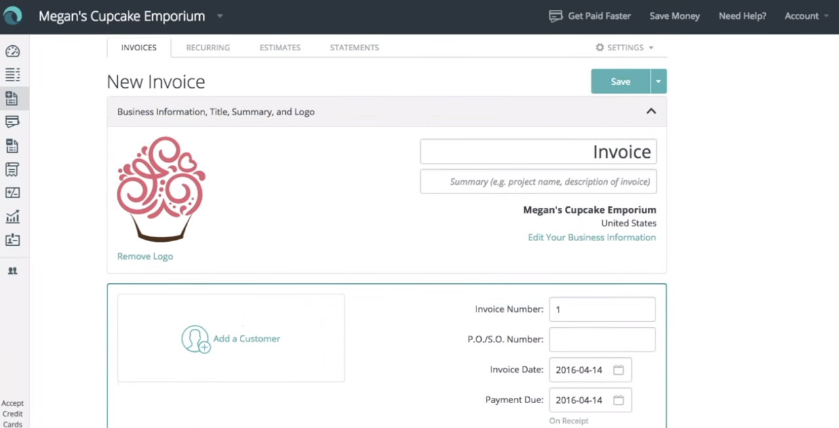
Task: Click the Save button
Action: click(621, 81)
